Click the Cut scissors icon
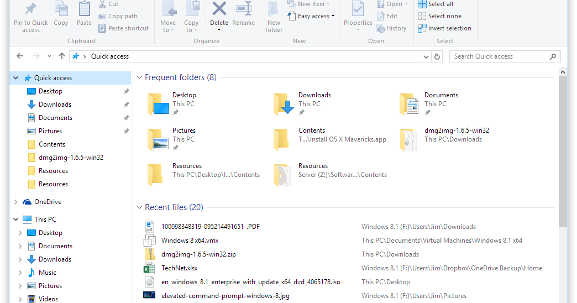This screenshot has height=303, width=577. point(102,4)
